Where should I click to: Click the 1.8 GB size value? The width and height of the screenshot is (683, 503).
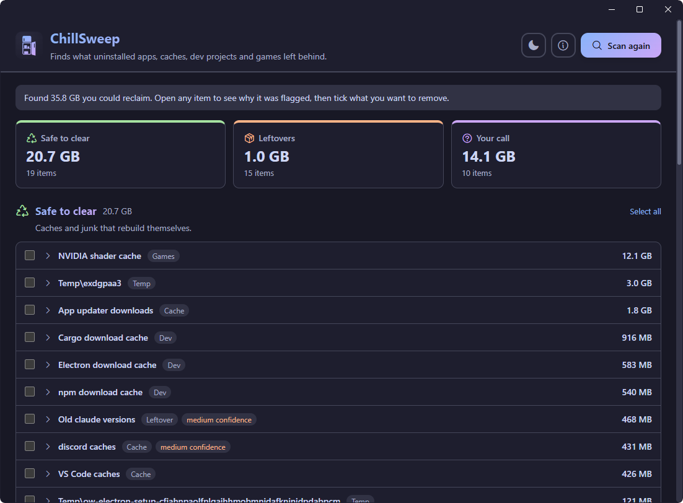(639, 310)
